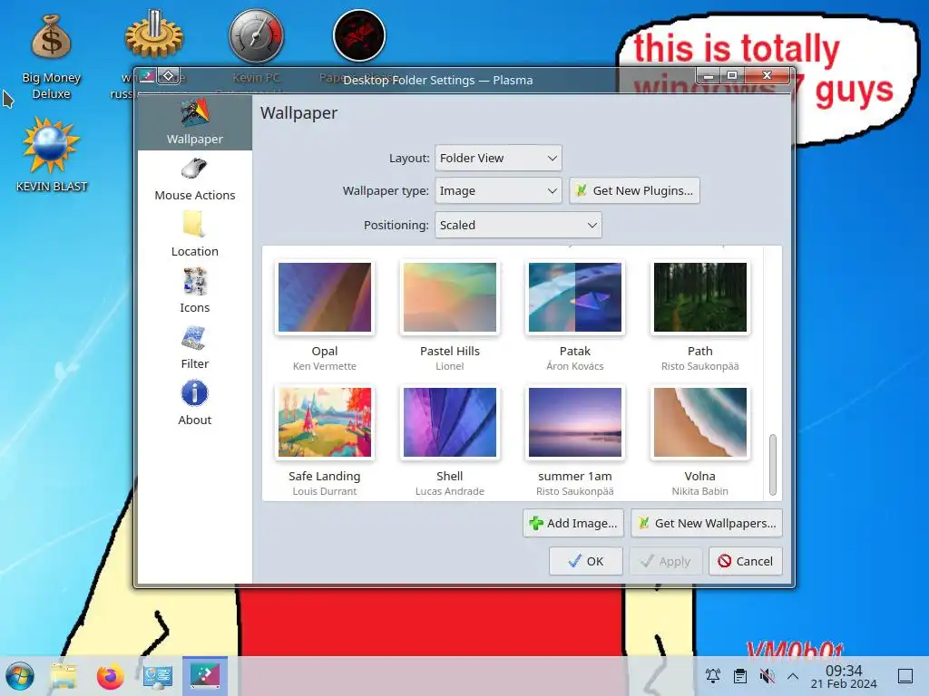Click the wallpaper list scrollbar handle
Screen dimensions: 929x696
pos(773,465)
